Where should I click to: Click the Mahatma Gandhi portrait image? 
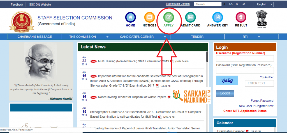41,62
